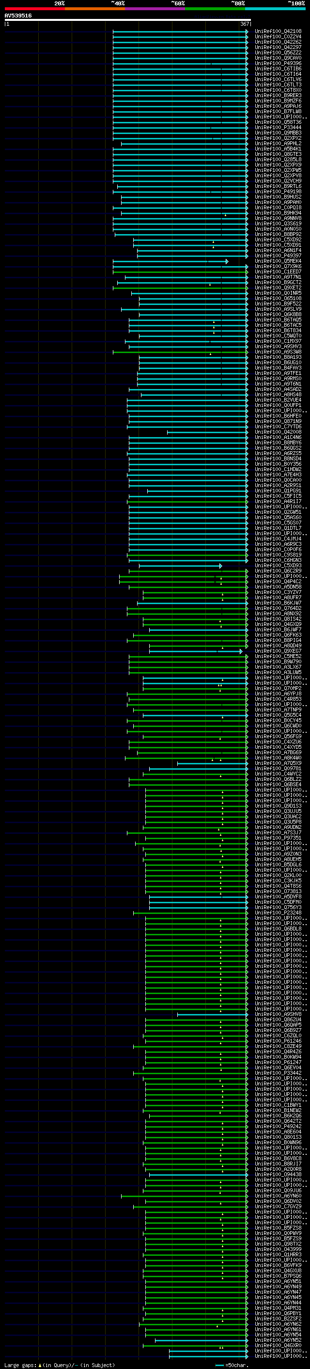Click the red 20% identity legend segment
This screenshot has height=1369, width=310.
tap(34, 9)
